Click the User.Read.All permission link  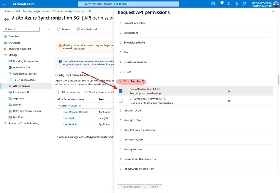click(70, 124)
